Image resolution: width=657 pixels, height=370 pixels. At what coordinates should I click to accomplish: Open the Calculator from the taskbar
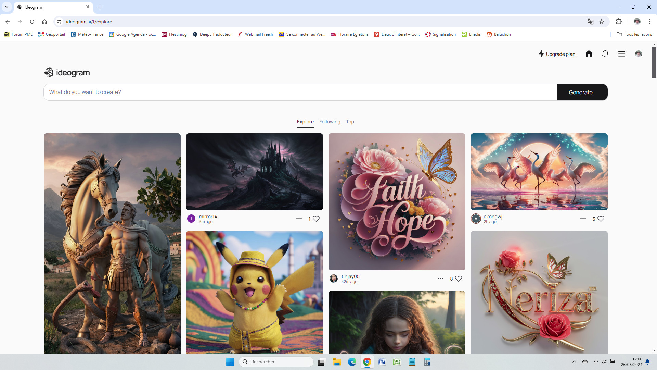(427, 362)
